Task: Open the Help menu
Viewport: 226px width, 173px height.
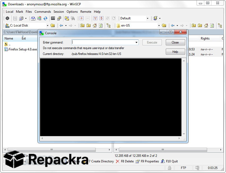Action: pos(97,12)
